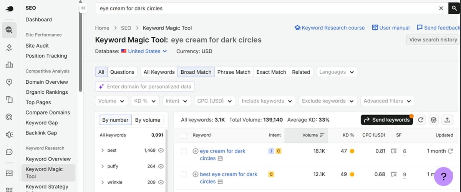The width and height of the screenshot is (461, 192).
Task: Add 'eye cream for dark circles' keyword plus icon
Action: [195, 151]
